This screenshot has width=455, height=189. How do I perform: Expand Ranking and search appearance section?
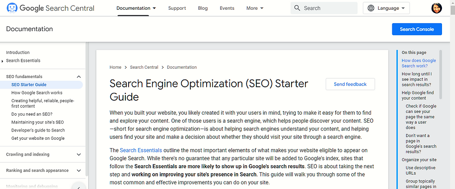click(79, 170)
